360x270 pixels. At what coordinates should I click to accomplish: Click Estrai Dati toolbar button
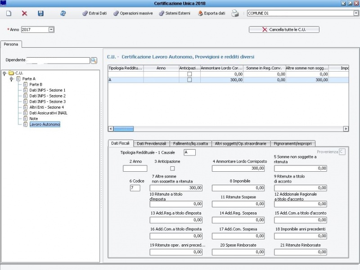(x=95, y=14)
